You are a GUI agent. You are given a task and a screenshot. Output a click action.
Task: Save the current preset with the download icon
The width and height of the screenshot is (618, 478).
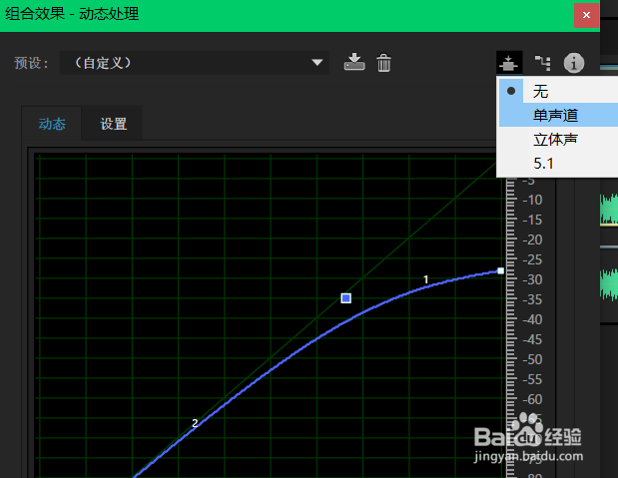point(354,62)
